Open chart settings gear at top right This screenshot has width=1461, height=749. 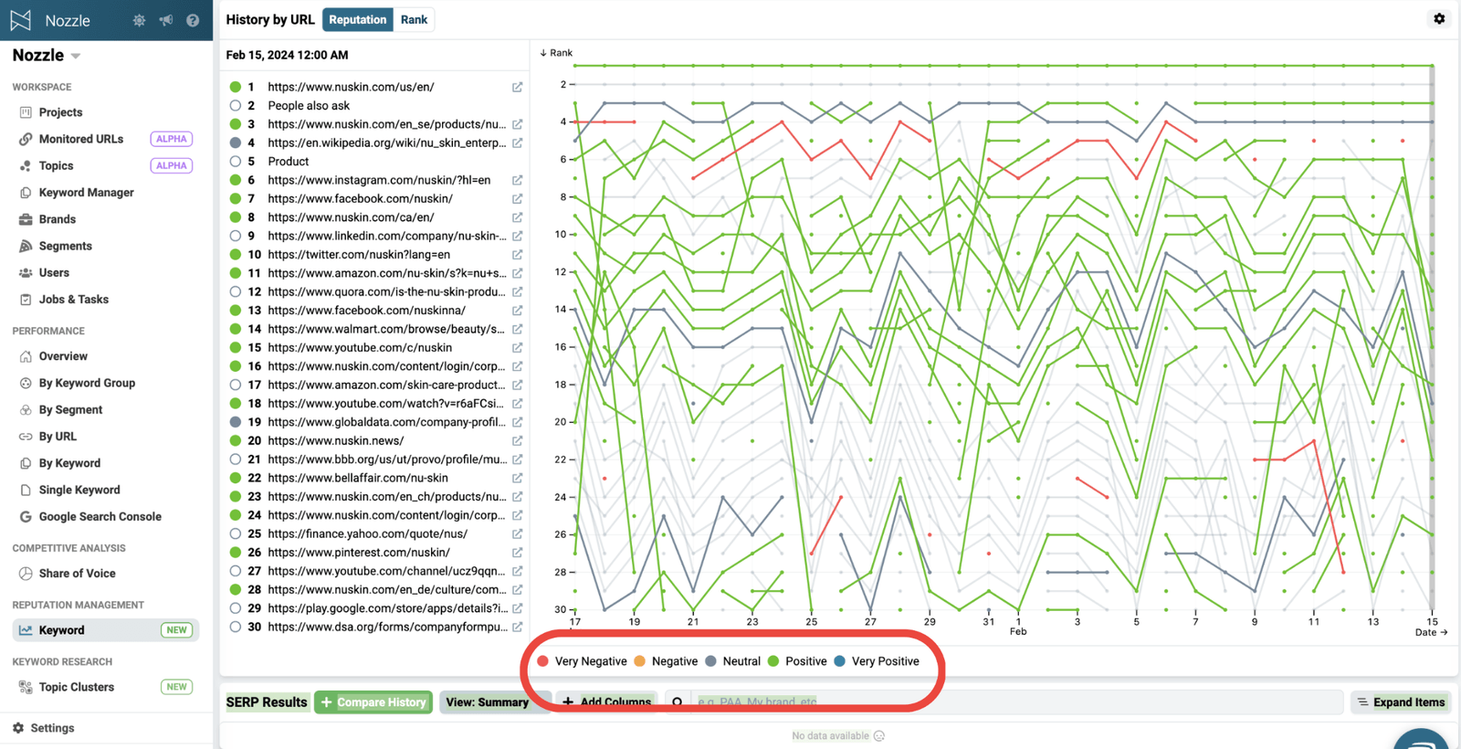tap(1439, 18)
